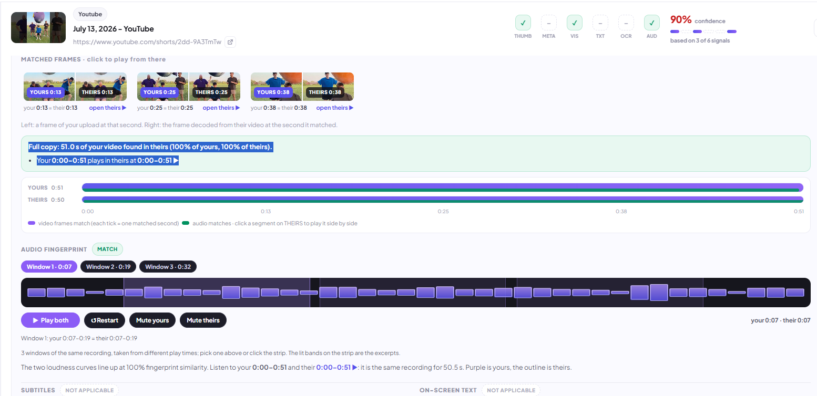Open the YouTube URL external link icon
Screen dimensions: 817x396
[x=230, y=42]
